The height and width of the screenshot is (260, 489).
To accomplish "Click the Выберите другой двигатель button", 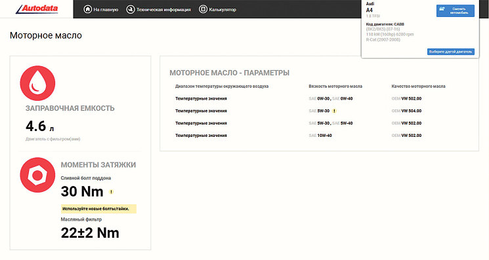I will coord(451,52).
